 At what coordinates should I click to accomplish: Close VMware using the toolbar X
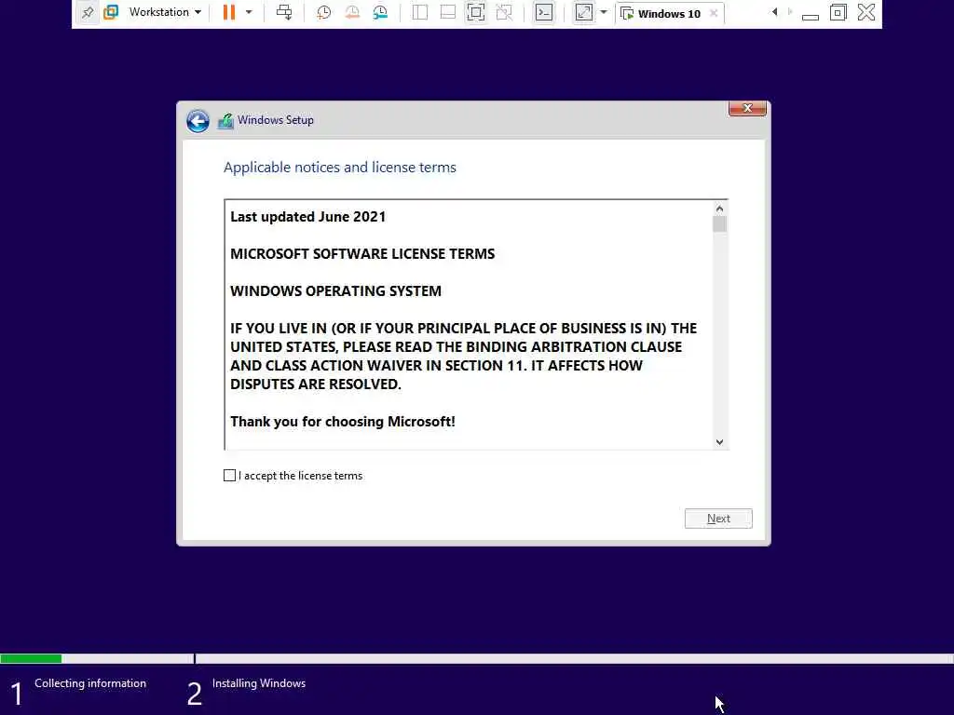866,12
